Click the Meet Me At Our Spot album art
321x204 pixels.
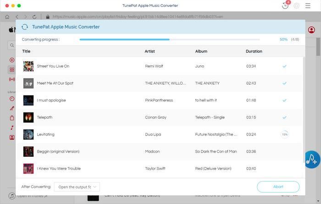tap(28, 83)
